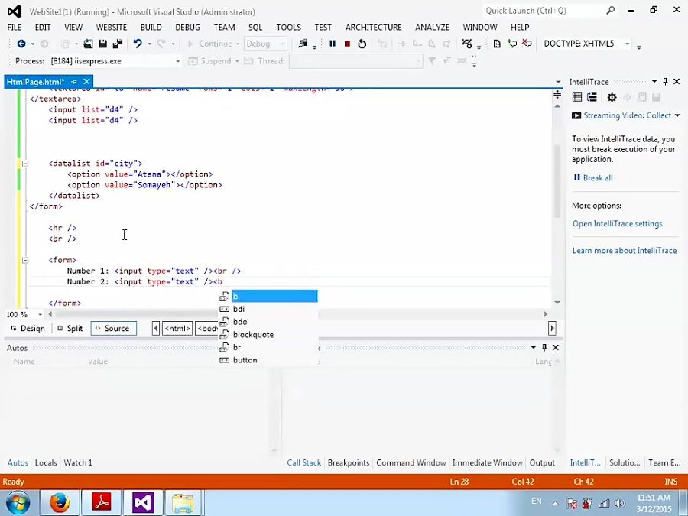Close the Autos panel
688x516 pixels.
[556, 348]
